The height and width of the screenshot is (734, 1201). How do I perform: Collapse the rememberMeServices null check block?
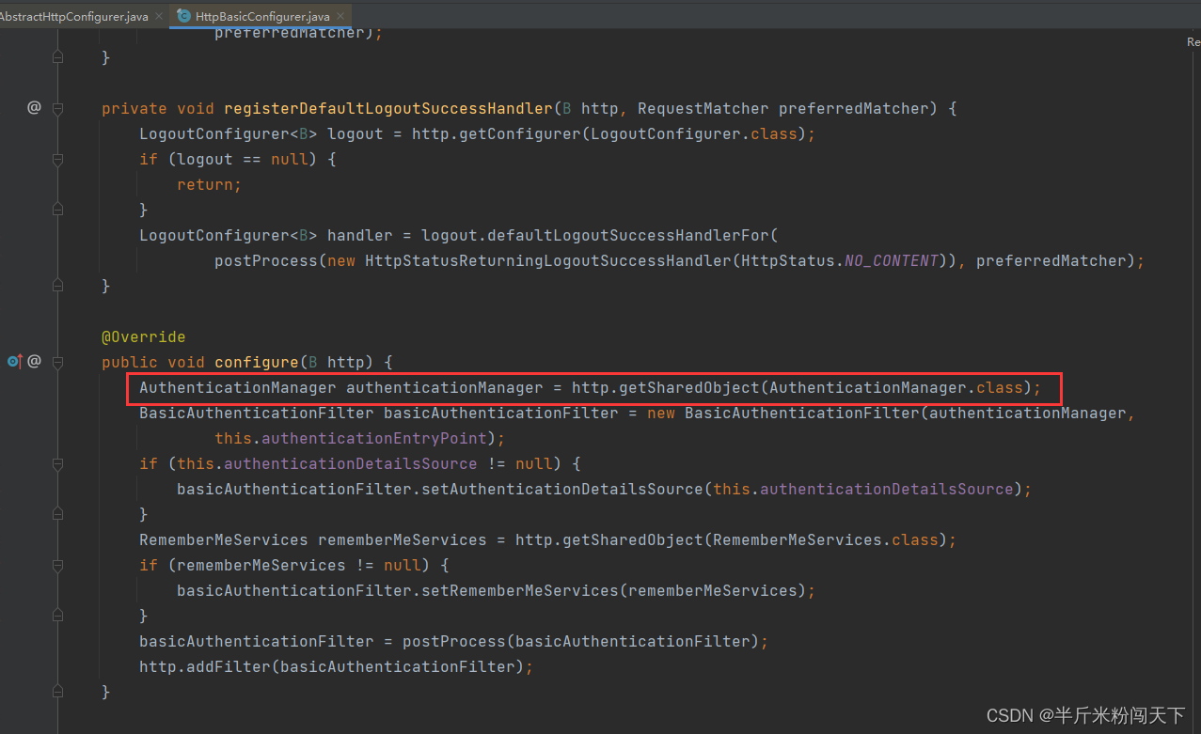coord(57,565)
